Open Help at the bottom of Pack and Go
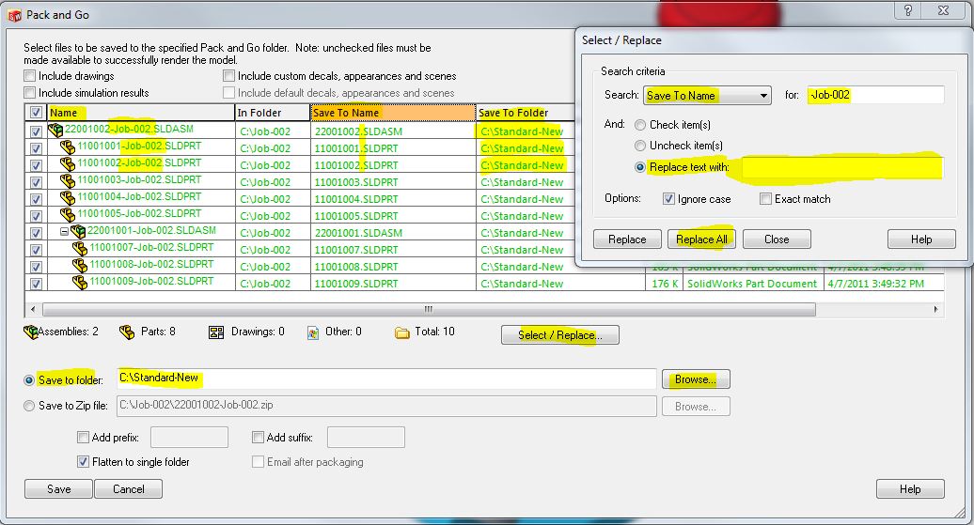This screenshot has width=974, height=525. [910, 489]
